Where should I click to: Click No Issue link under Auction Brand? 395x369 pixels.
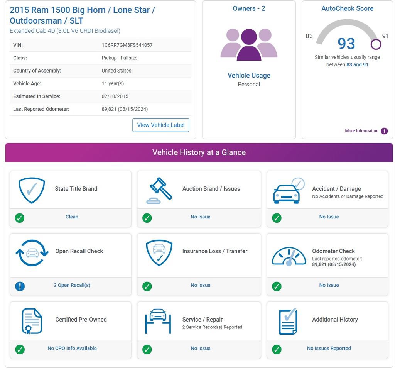click(x=201, y=217)
